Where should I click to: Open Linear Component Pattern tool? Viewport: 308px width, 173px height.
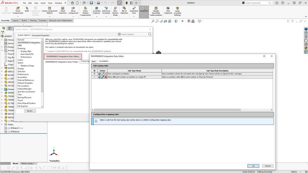point(49,10)
